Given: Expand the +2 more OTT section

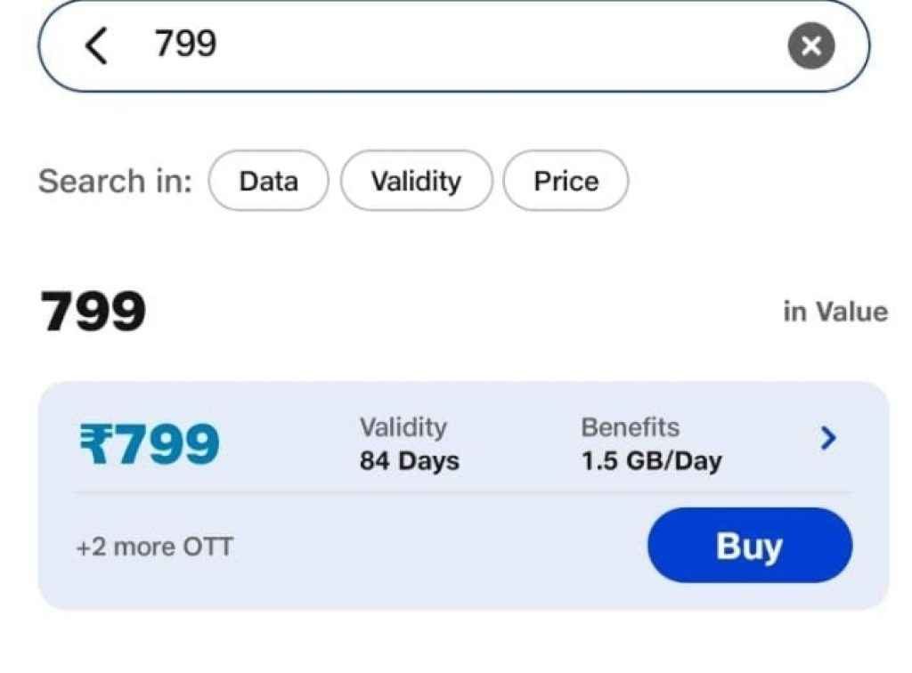Looking at the screenshot, I should click(154, 546).
